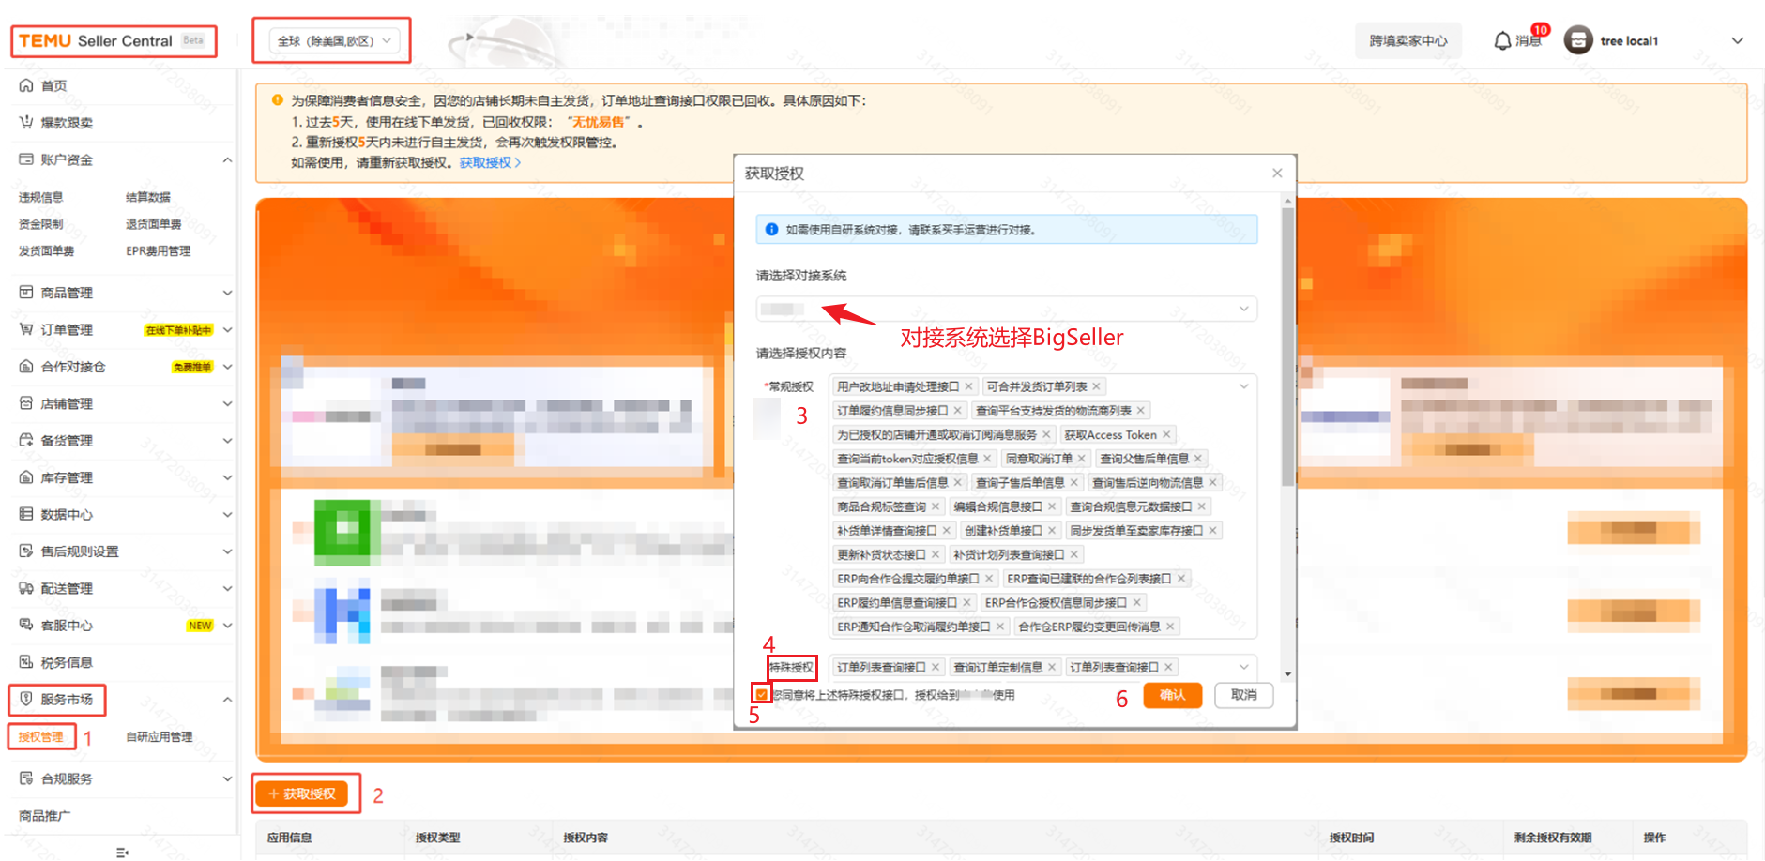
Task: Open the 全球 (除美国,欧区) region dropdown
Action: pos(334,40)
